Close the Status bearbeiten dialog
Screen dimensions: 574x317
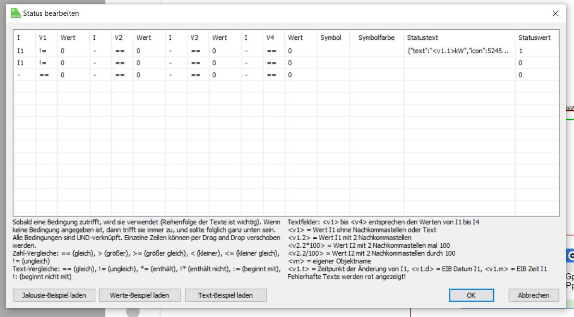click(x=555, y=13)
